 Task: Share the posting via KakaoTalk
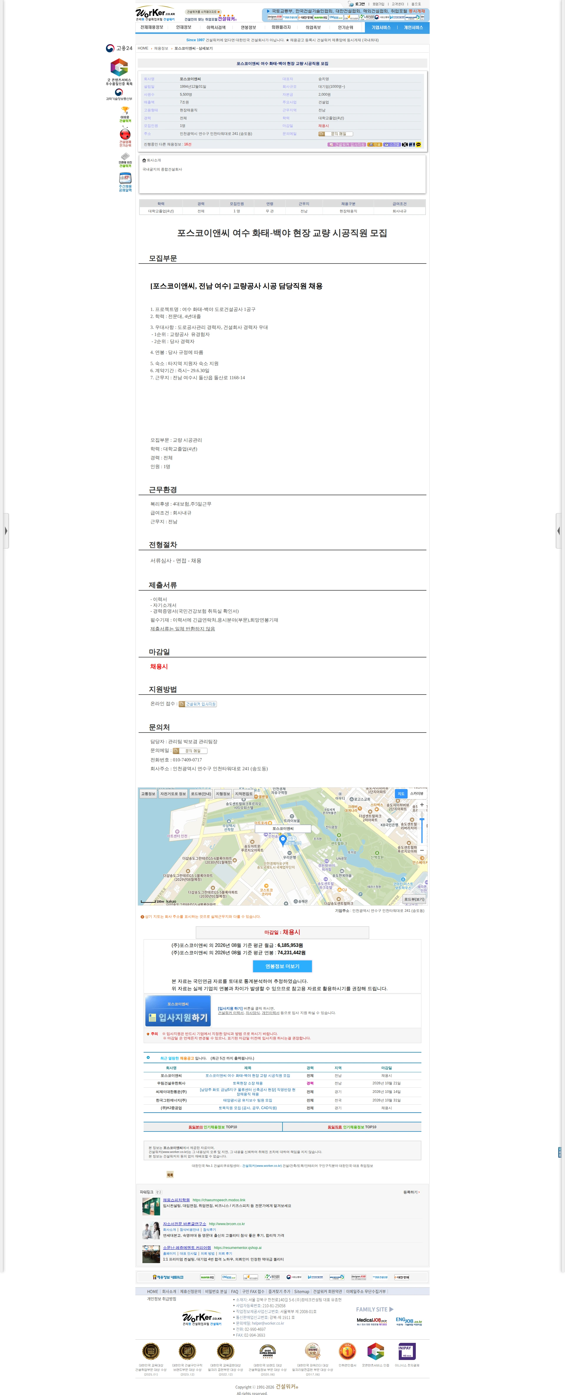point(418,145)
